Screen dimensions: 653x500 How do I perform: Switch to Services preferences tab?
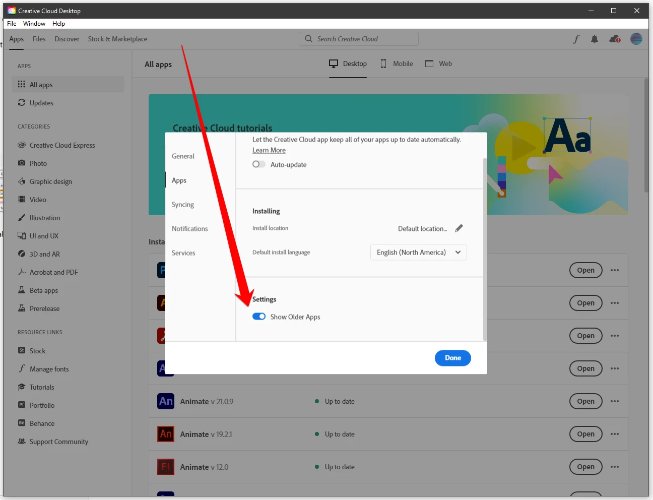[x=183, y=253]
